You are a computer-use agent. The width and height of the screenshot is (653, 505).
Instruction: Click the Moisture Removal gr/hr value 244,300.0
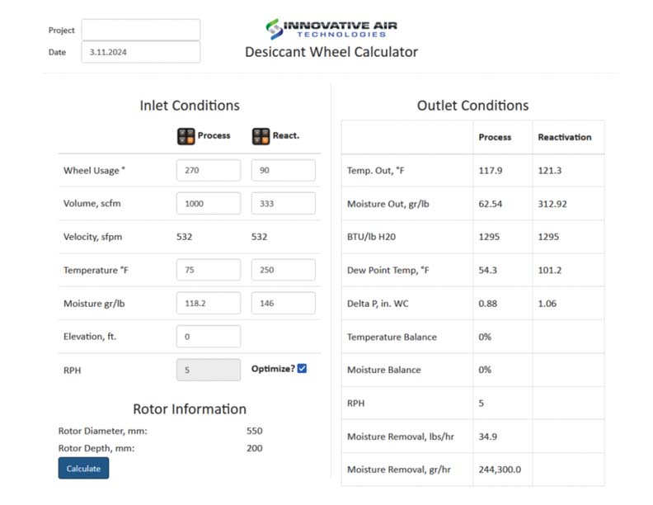tap(500, 470)
